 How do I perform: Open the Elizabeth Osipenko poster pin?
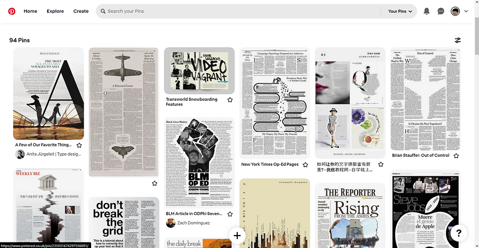point(275,213)
